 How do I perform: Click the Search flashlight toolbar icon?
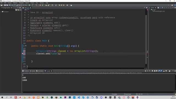pos(49,5)
